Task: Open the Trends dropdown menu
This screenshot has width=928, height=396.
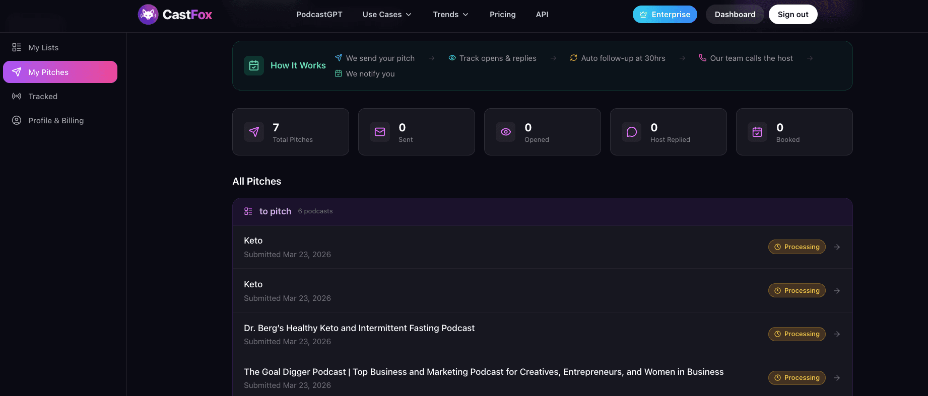Action: coord(450,15)
